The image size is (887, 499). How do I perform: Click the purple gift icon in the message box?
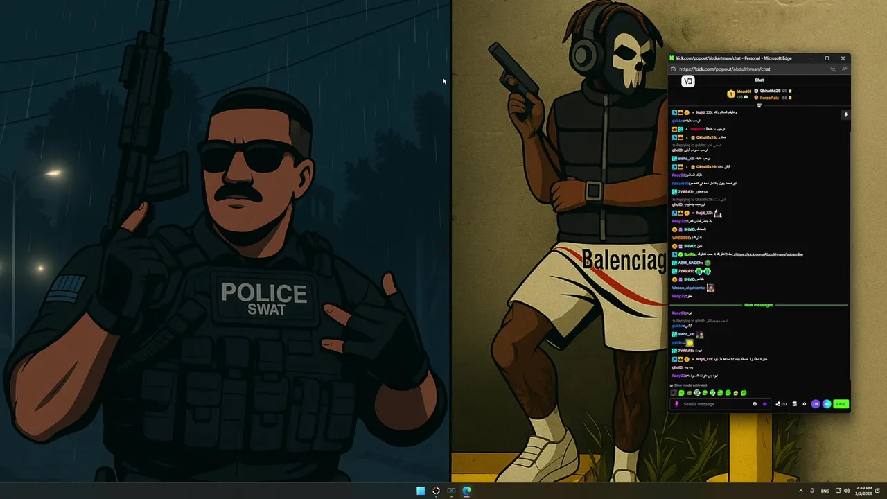(765, 404)
